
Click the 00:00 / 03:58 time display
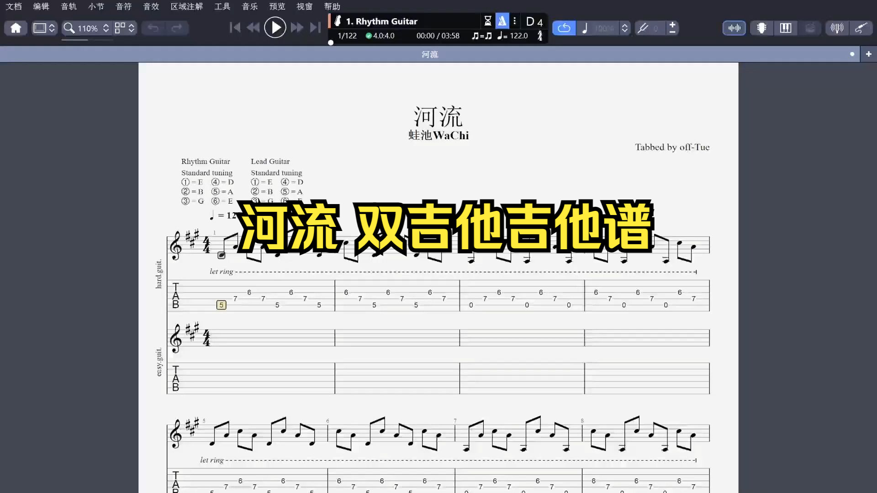pos(438,36)
